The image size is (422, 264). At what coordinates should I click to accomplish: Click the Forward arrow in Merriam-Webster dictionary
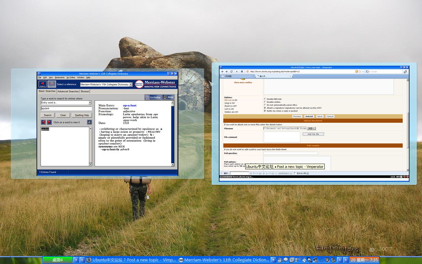coord(52,84)
